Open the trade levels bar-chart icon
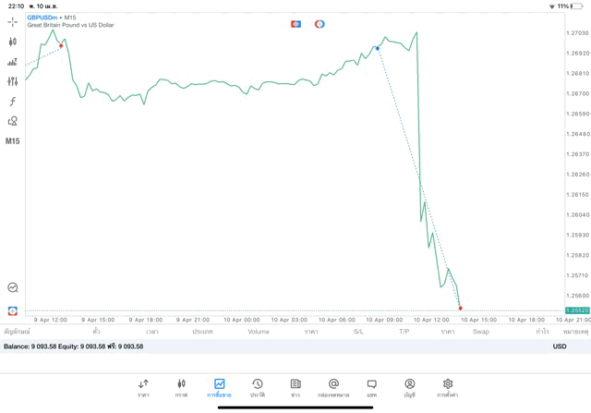This screenshot has height=413, width=591. point(12,62)
